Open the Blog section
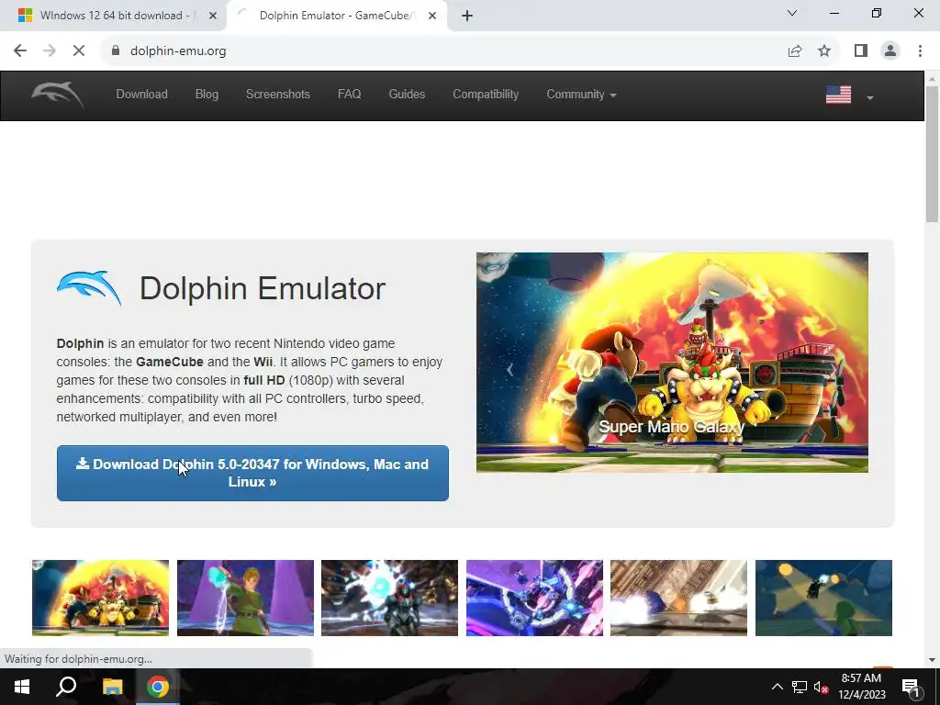The height and width of the screenshot is (705, 940). [x=207, y=95]
